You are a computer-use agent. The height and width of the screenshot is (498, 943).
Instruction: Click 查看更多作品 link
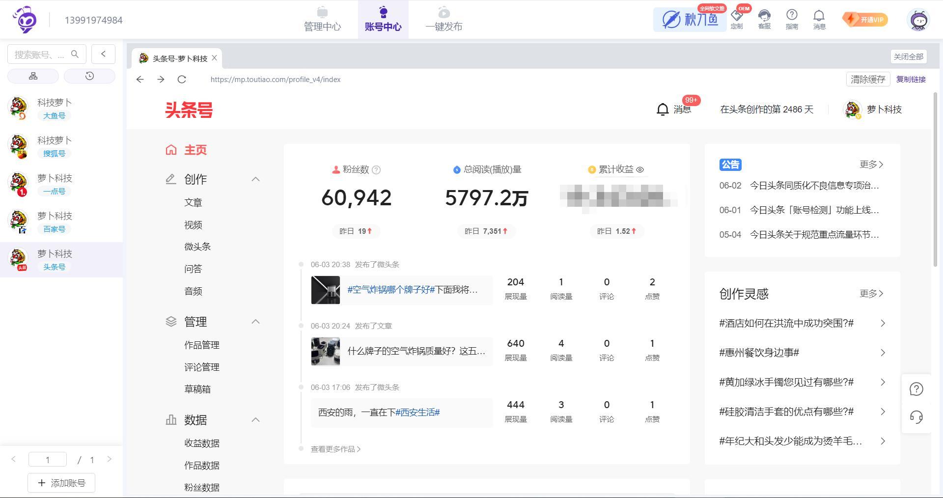click(x=335, y=449)
